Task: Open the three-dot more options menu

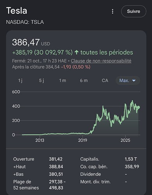Action: click(x=113, y=11)
